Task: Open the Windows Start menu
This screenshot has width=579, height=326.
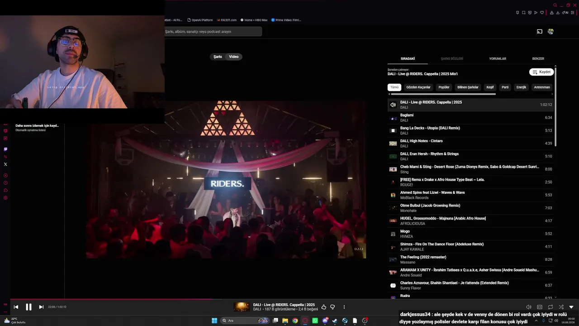Action: click(x=214, y=321)
